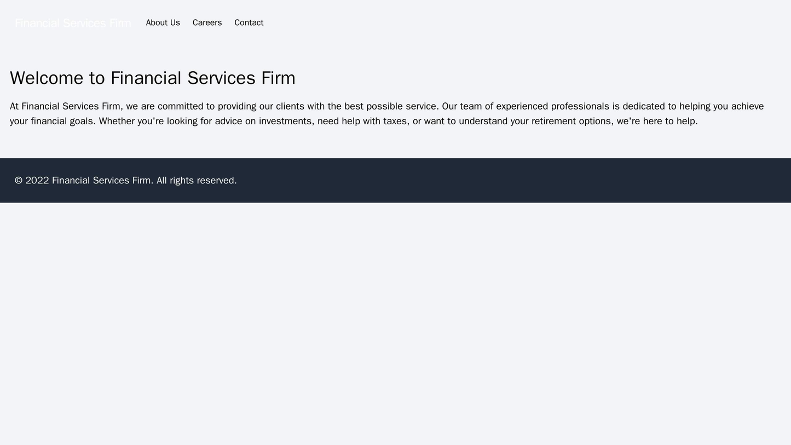791x445 pixels.
Task: Click the navigation bar area
Action: pyautogui.click(x=394, y=23)
